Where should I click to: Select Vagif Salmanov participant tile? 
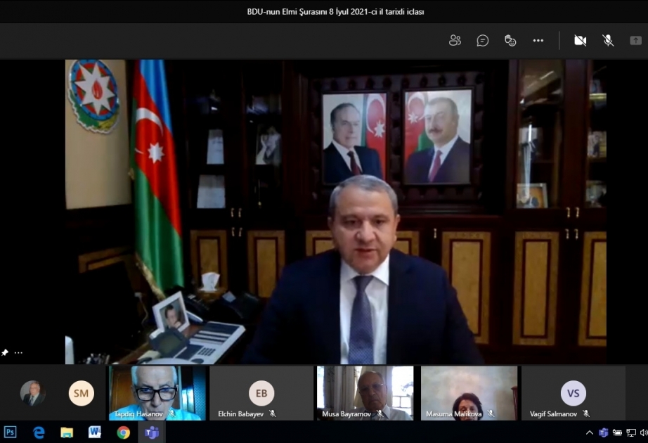574,393
